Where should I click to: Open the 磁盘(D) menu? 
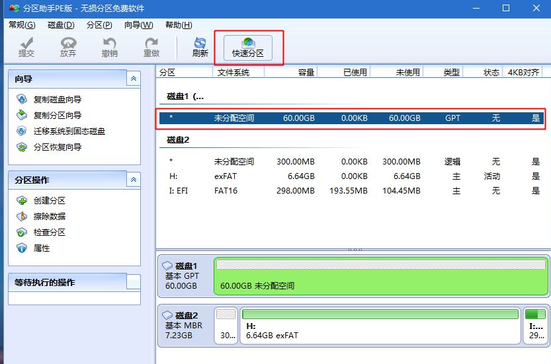61,25
